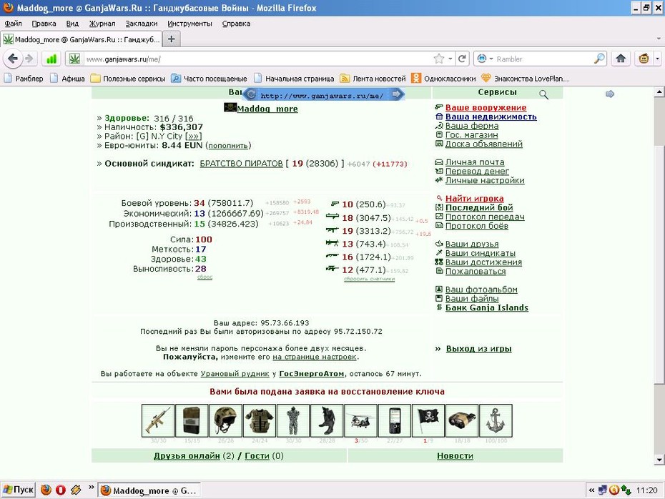The width and height of the screenshot is (665, 499).
Task: Open the Журнал menu
Action: tap(102, 24)
